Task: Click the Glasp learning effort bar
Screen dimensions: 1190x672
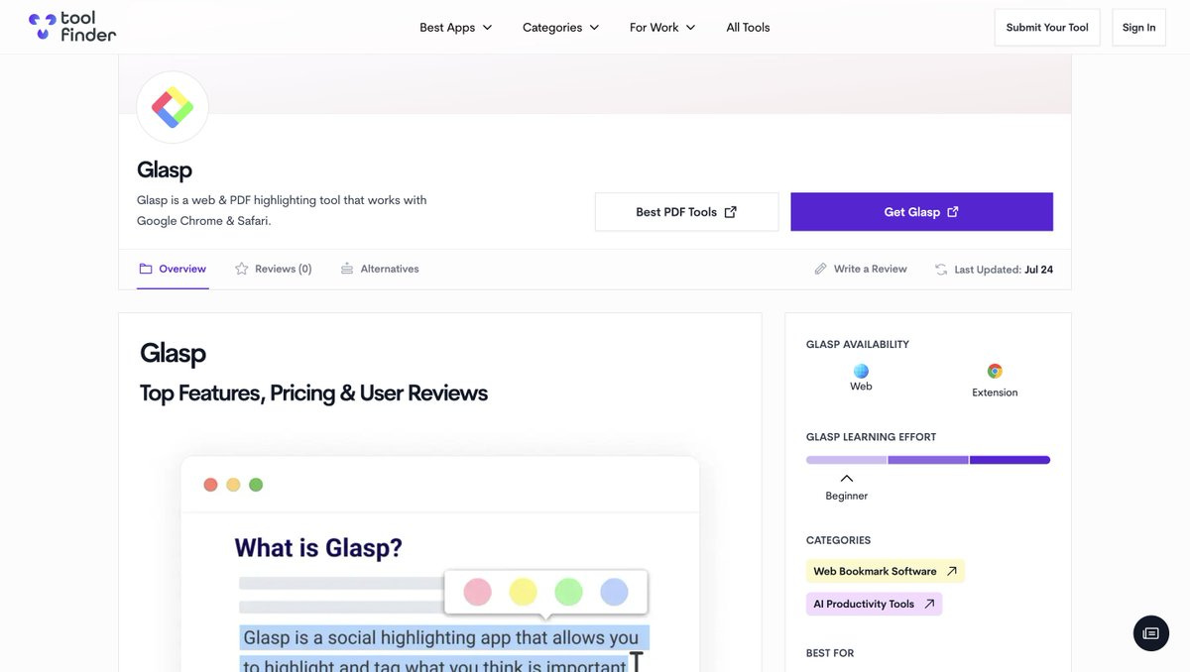Action: click(x=928, y=460)
